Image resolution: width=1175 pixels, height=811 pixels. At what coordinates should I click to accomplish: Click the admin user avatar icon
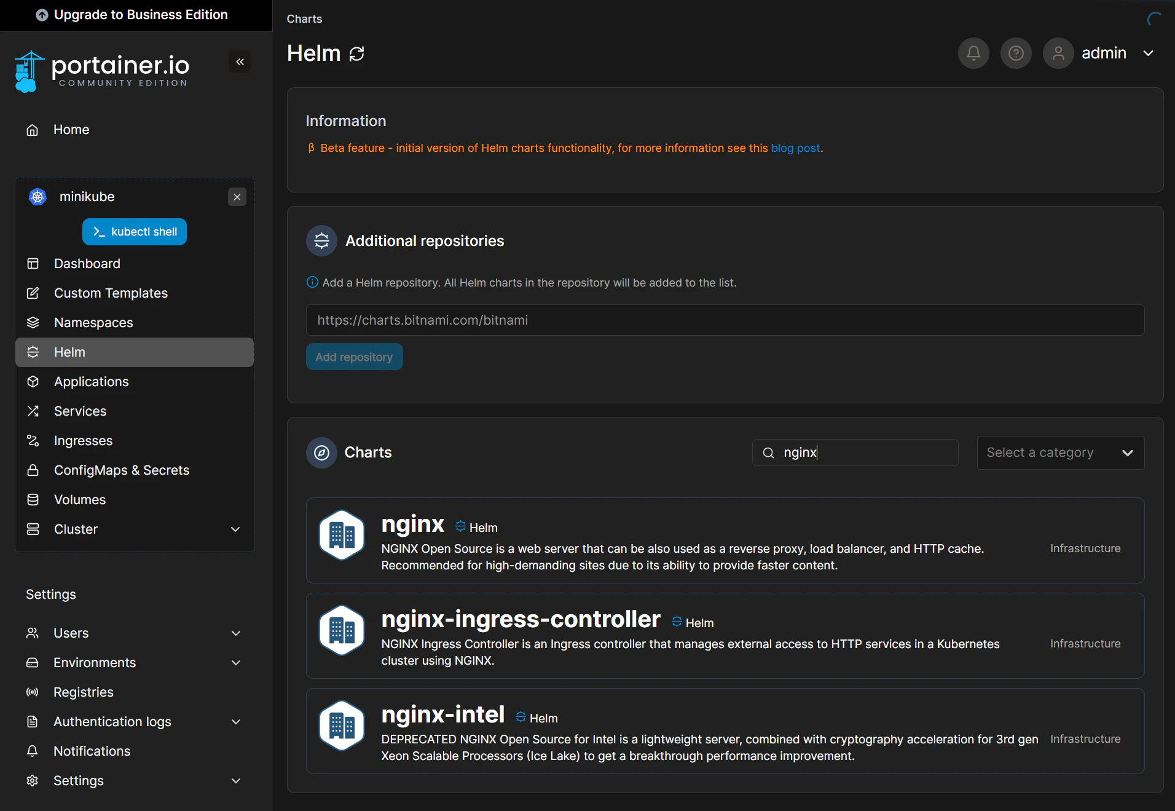coord(1058,53)
